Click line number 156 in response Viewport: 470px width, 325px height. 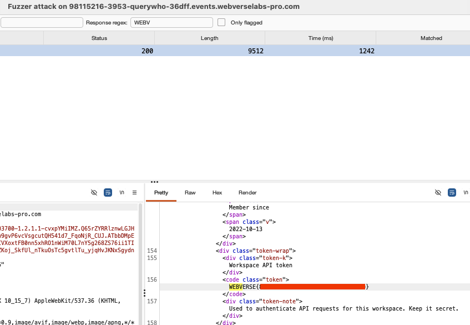tap(152, 279)
